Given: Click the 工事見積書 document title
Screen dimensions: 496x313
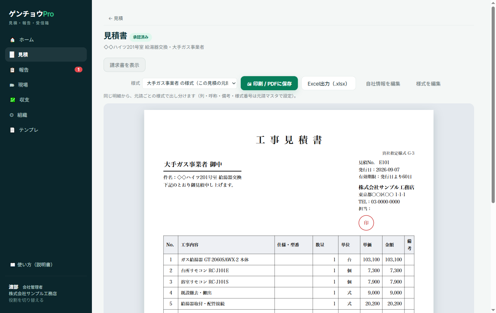Looking at the screenshot, I should 289,140.
